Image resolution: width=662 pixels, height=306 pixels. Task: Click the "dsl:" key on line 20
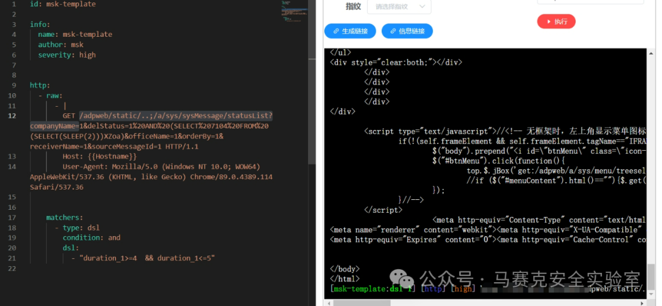click(71, 248)
